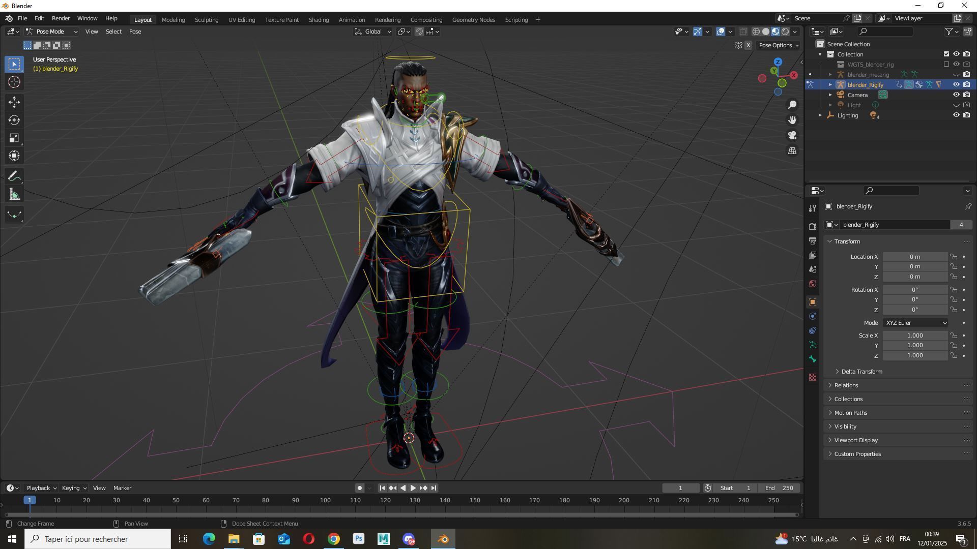This screenshot has height=549, width=977.
Task: Open the Armature data properties tab
Action: (813, 345)
